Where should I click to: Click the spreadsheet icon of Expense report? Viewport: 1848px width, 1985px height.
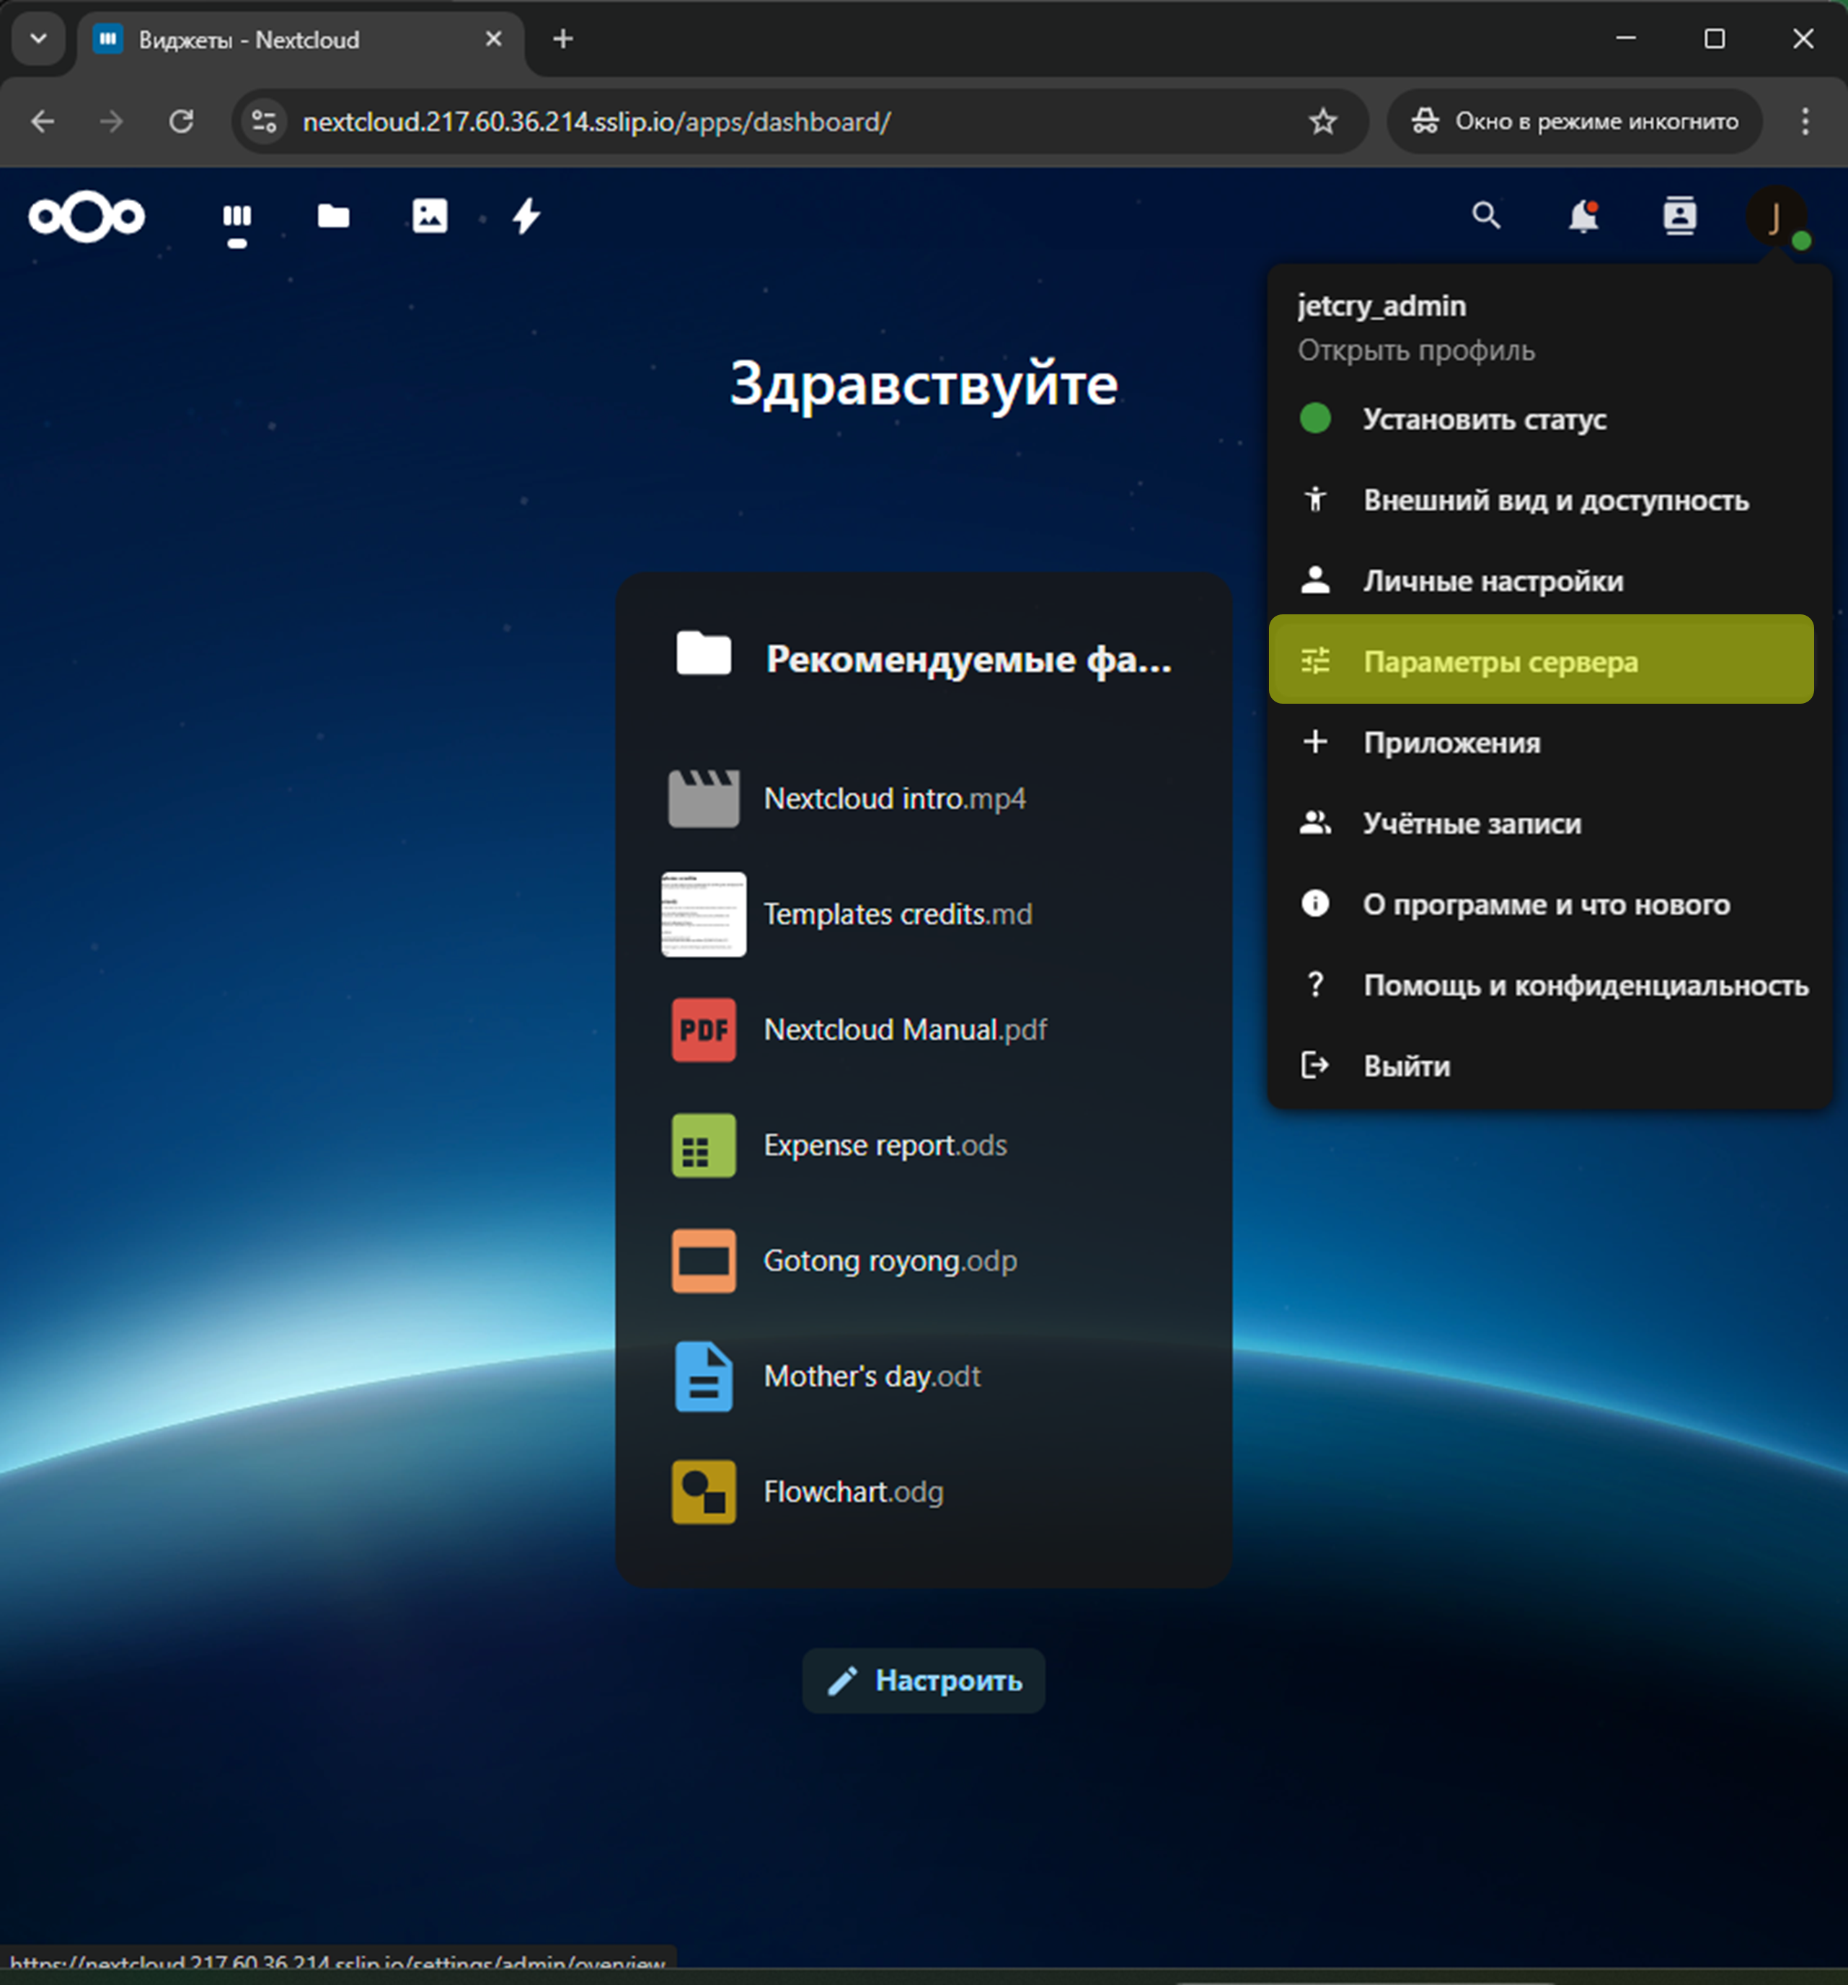click(x=704, y=1145)
